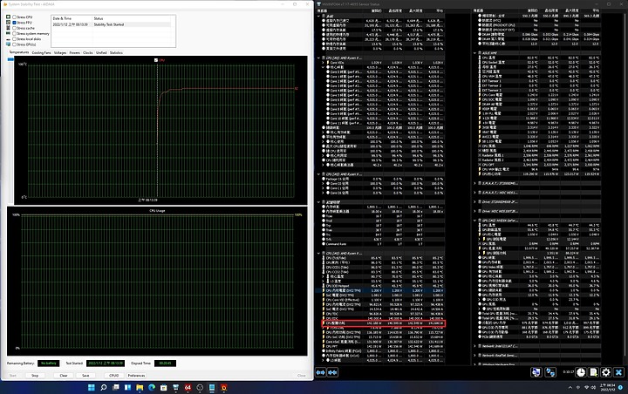Open the Statistics tab
Screen dimensions: 628x394
click(x=116, y=52)
